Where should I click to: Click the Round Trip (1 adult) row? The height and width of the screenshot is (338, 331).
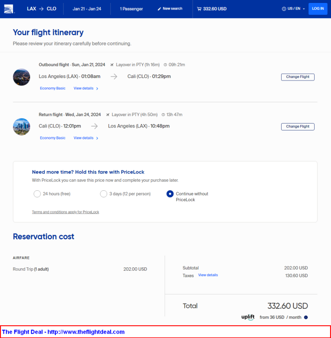click(x=80, y=269)
